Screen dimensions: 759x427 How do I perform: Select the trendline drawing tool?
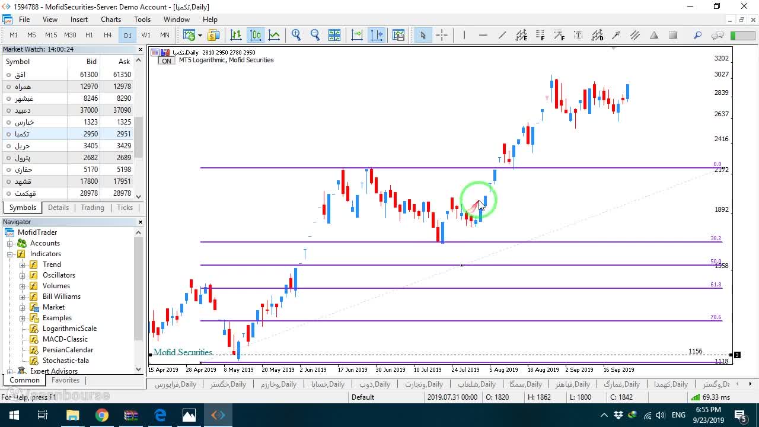point(502,35)
